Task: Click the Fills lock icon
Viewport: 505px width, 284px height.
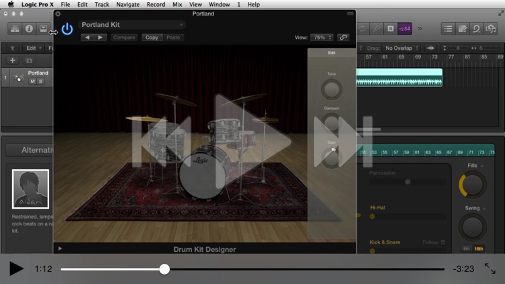Action: [x=482, y=166]
